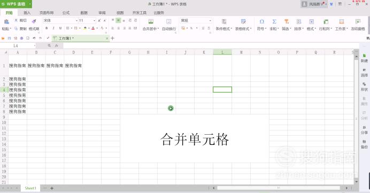Add a new document tab with plus
This screenshot has width=370, height=193.
coord(113,38)
